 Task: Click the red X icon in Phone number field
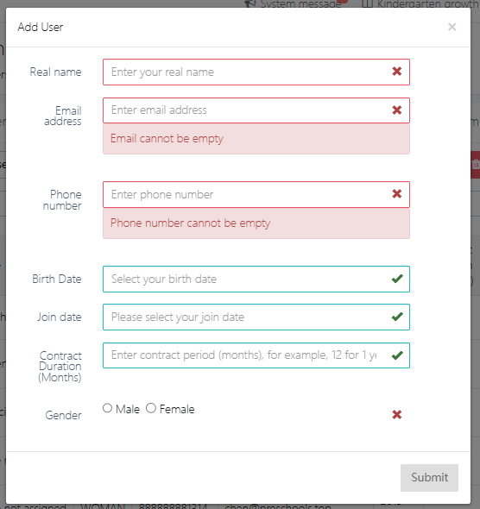[x=396, y=194]
